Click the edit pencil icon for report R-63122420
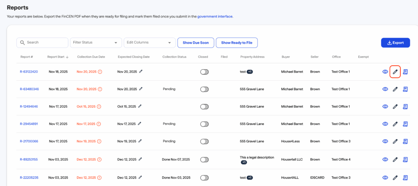Screen dimensions: 418x186 tap(395, 72)
